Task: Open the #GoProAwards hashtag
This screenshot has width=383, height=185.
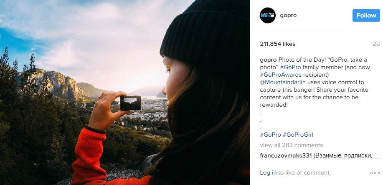Action: pos(281,75)
